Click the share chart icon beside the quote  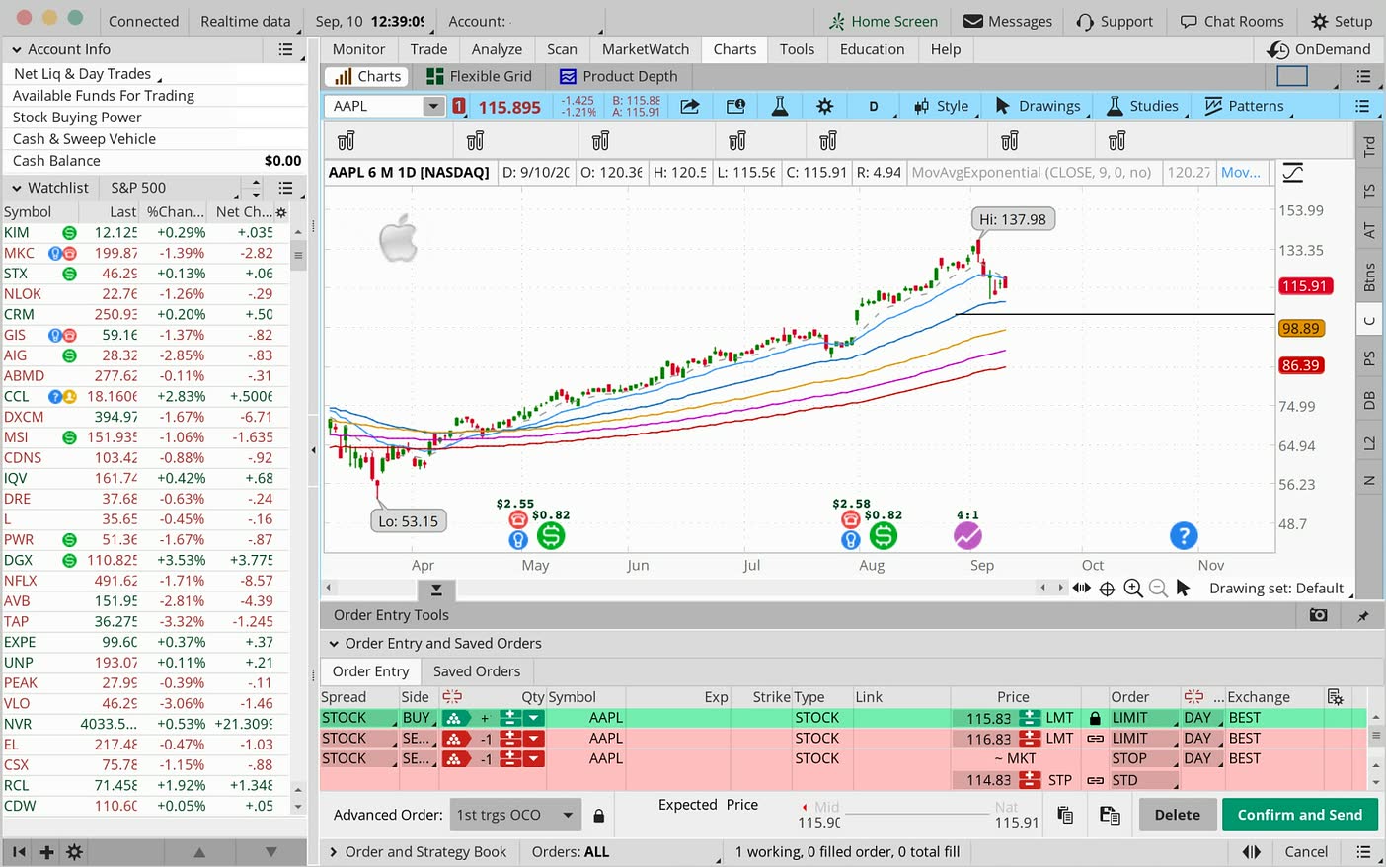pos(690,107)
